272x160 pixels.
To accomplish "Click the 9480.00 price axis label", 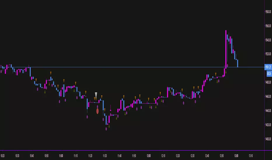I will pos(268,82).
